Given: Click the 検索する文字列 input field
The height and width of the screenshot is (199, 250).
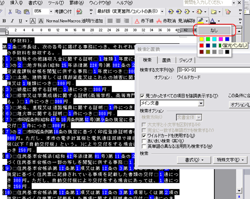Looking at the screenshot, I should [213, 70].
